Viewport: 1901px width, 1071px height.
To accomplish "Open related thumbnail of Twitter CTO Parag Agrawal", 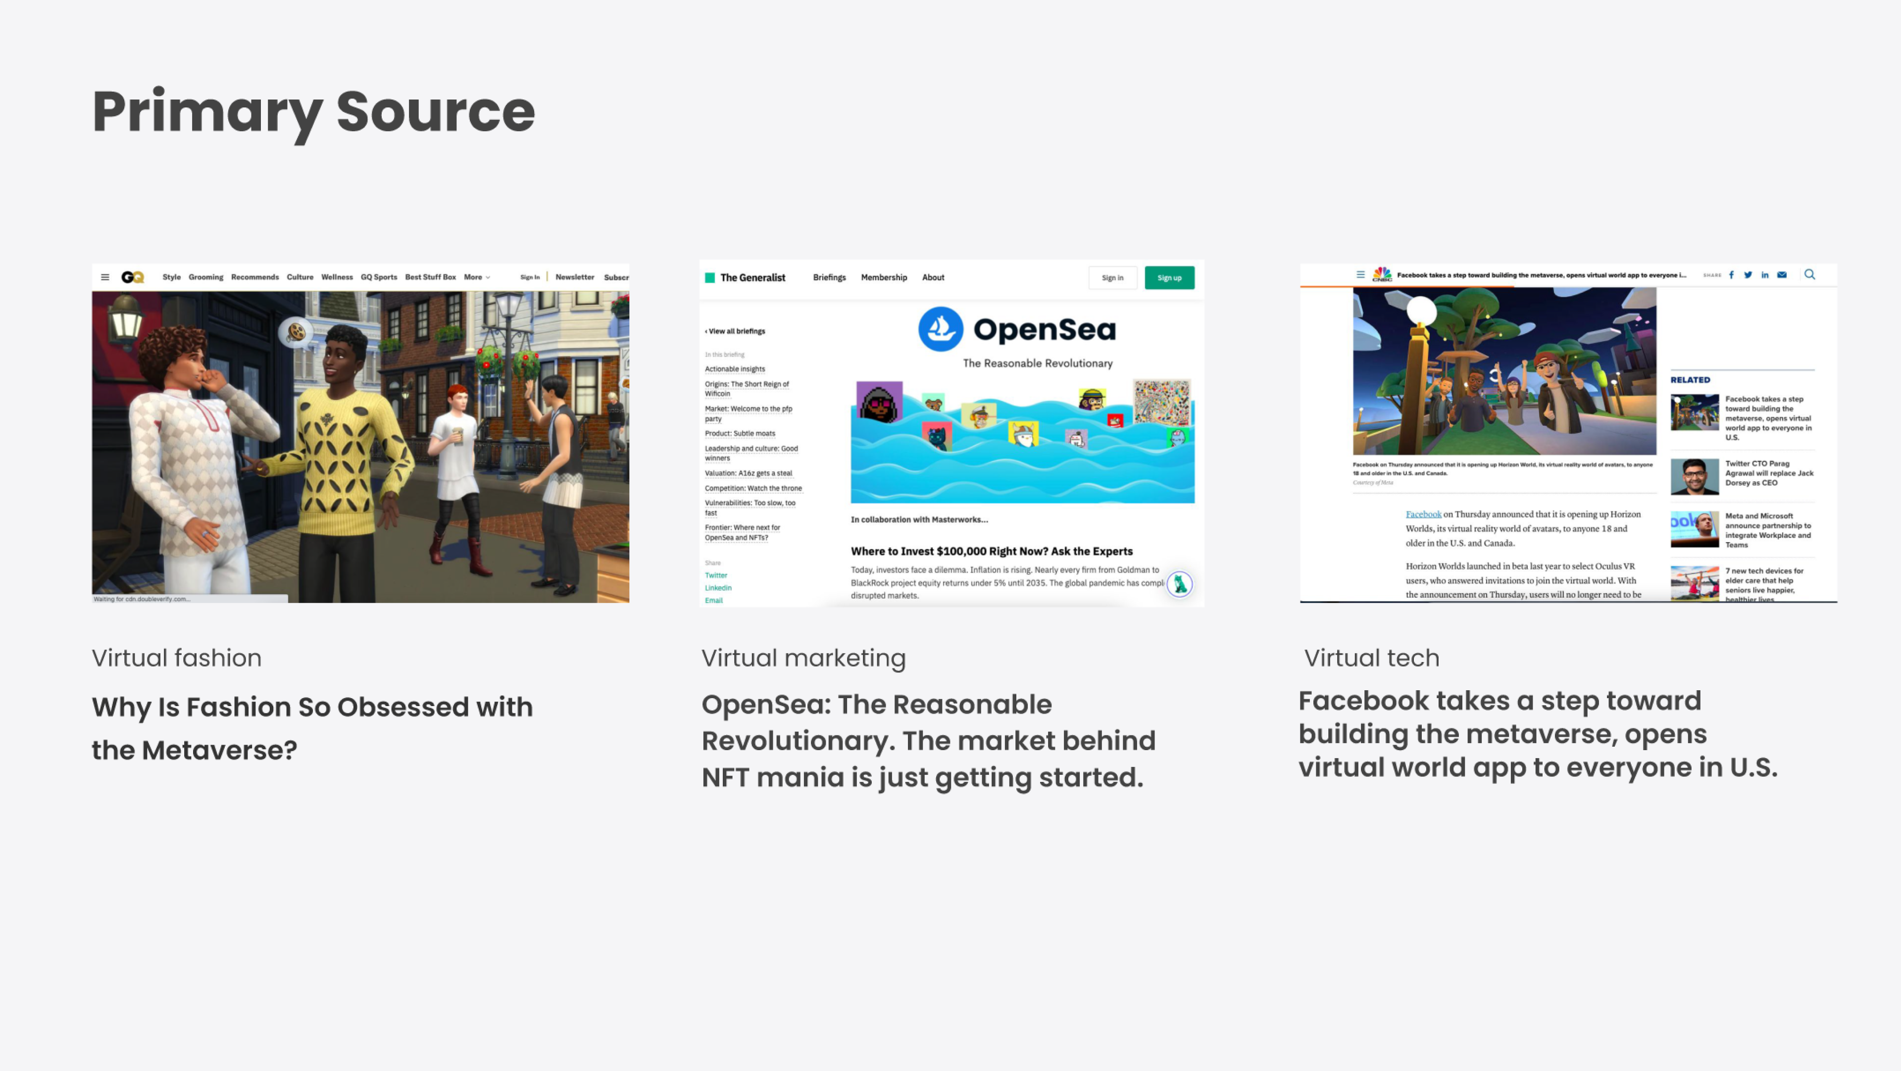I will point(1695,477).
